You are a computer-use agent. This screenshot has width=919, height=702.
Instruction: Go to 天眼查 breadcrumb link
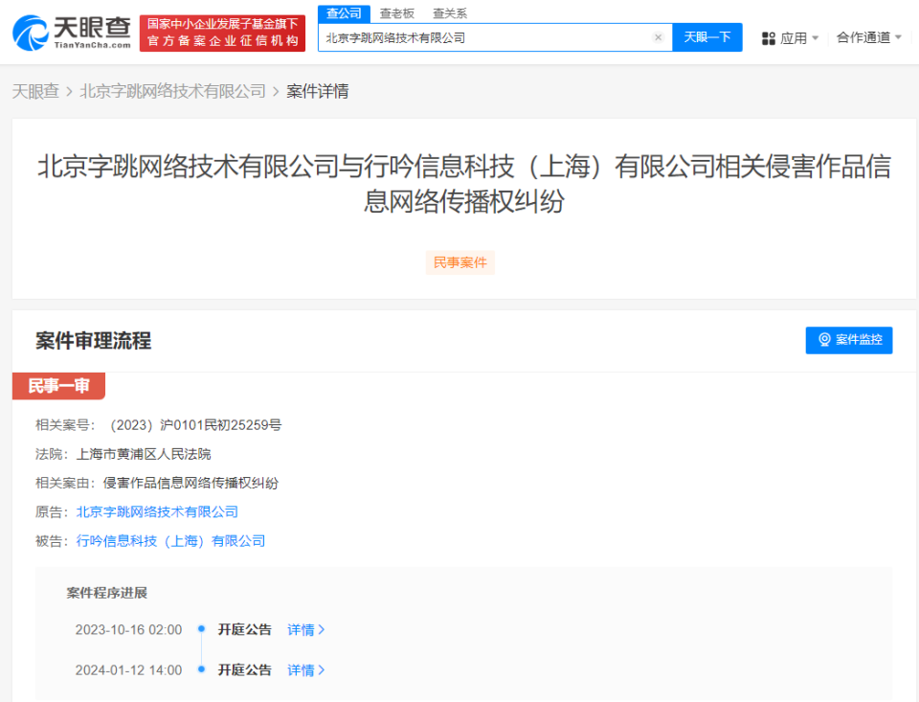(35, 92)
